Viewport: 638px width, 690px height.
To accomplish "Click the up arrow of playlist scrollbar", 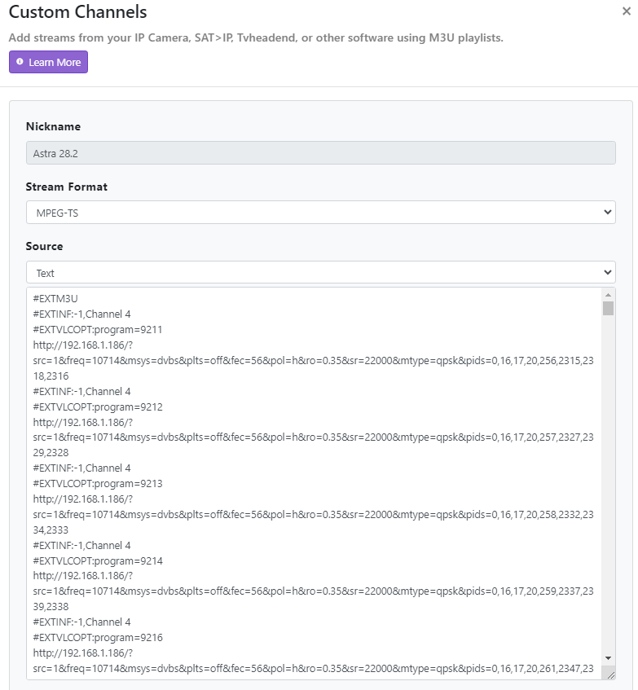I will point(608,295).
